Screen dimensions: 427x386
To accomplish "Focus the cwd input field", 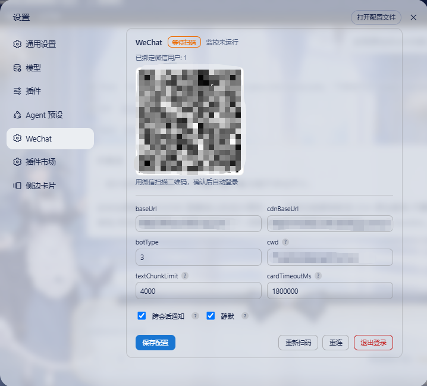I will (x=330, y=257).
